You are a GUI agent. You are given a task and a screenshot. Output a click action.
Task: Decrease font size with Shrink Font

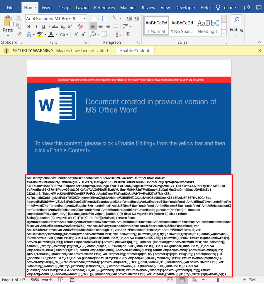[83, 34]
